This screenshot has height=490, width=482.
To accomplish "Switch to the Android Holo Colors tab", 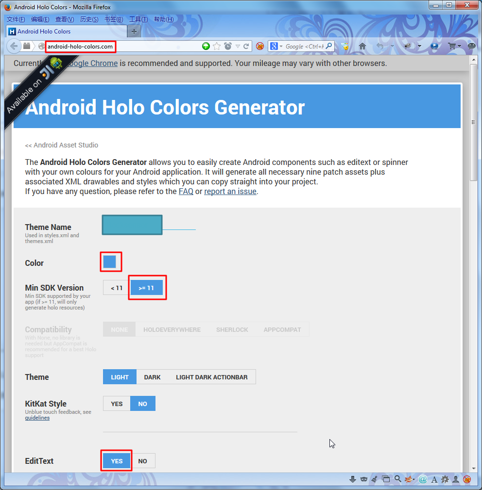I will (67, 31).
